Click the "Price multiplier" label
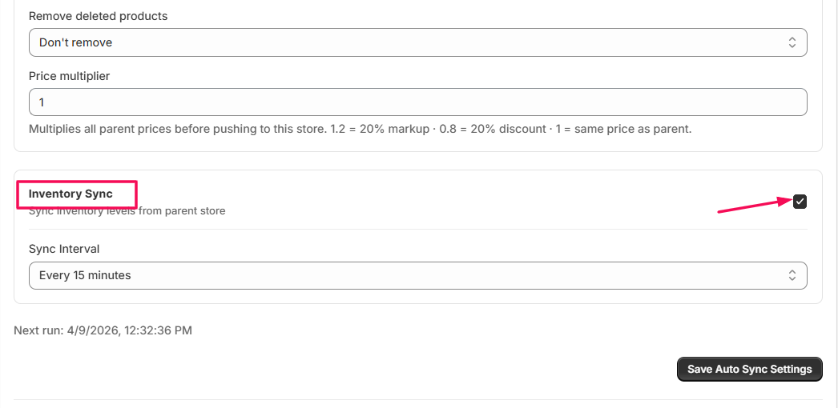The image size is (838, 408). tap(69, 76)
